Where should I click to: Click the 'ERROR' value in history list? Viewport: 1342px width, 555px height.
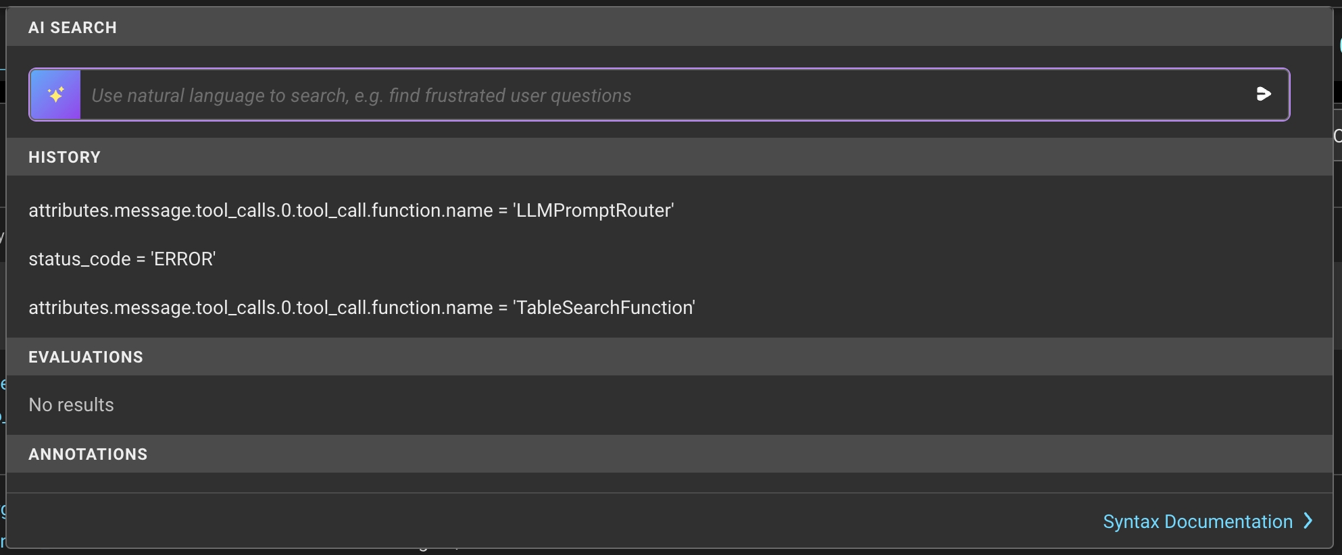184,259
